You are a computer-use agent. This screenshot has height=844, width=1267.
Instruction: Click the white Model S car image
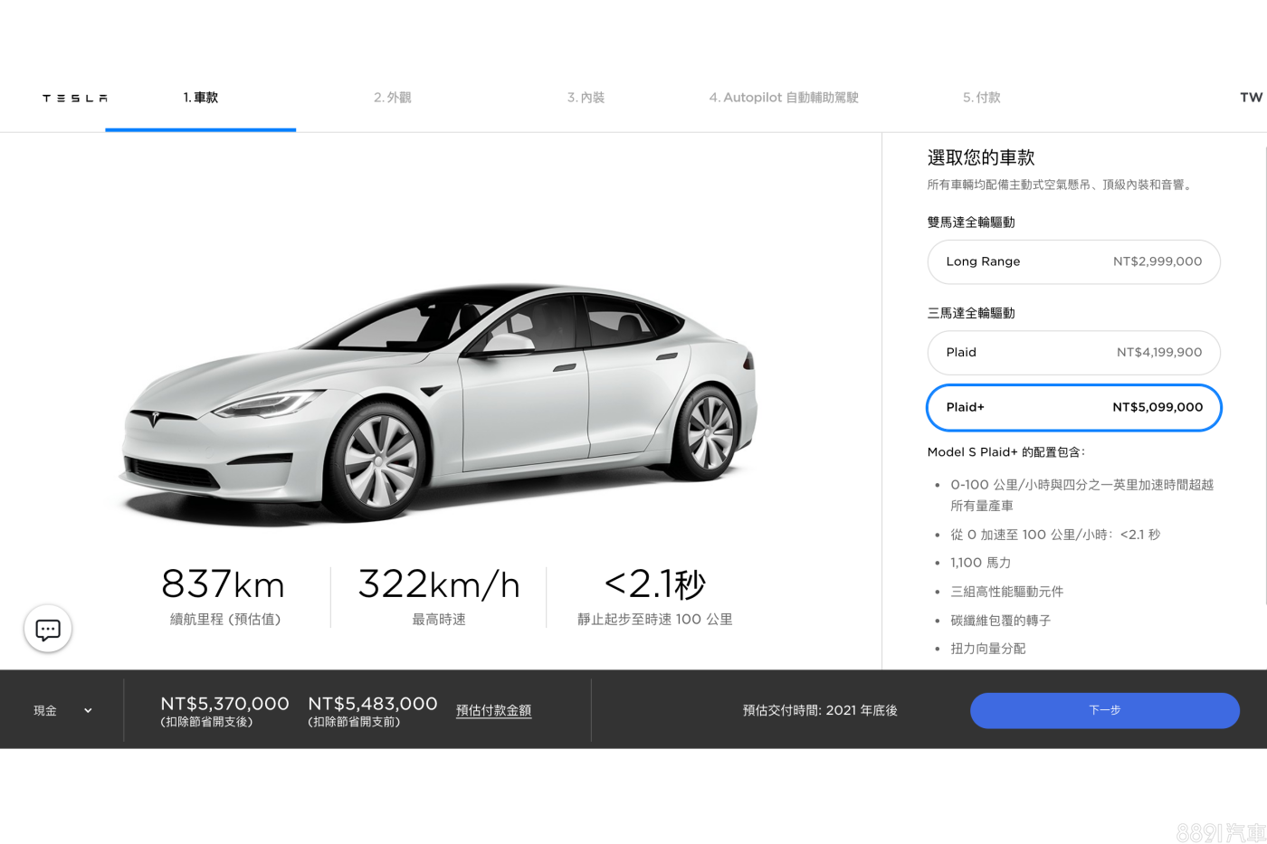pos(437,403)
